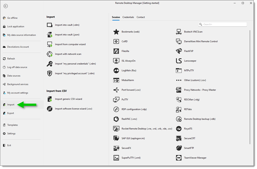Click the Rocket Remote Desktop icon

[x=116, y=129]
